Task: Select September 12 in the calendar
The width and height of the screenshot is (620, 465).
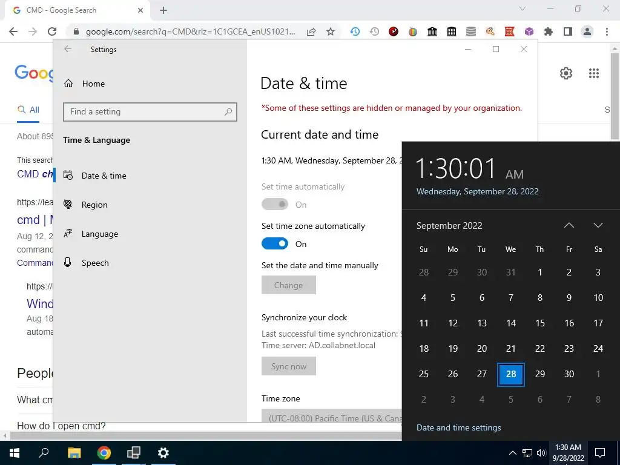Action: point(453,323)
